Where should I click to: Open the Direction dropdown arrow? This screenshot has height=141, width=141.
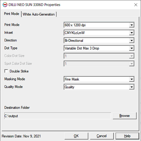tap(131, 41)
